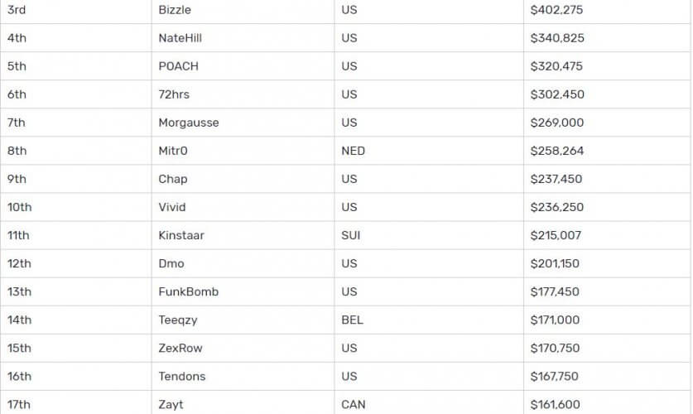Click the Morgausse name cell
The image size is (693, 414).
point(189,123)
